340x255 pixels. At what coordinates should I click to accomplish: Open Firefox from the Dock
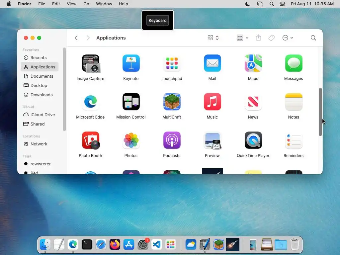[x=115, y=245]
